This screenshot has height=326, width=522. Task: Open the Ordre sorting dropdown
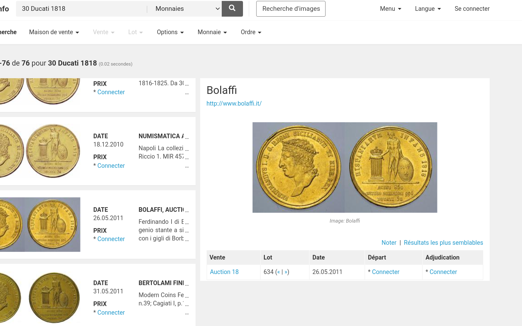click(251, 32)
